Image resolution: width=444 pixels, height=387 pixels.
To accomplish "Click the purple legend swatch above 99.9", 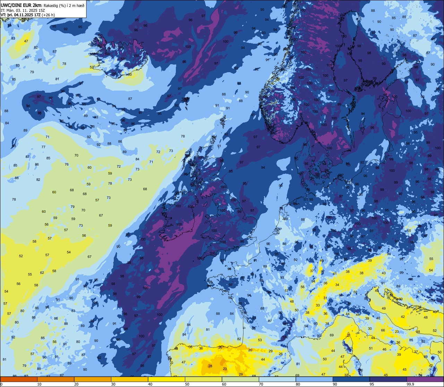I will pyautogui.click(x=425, y=379).
